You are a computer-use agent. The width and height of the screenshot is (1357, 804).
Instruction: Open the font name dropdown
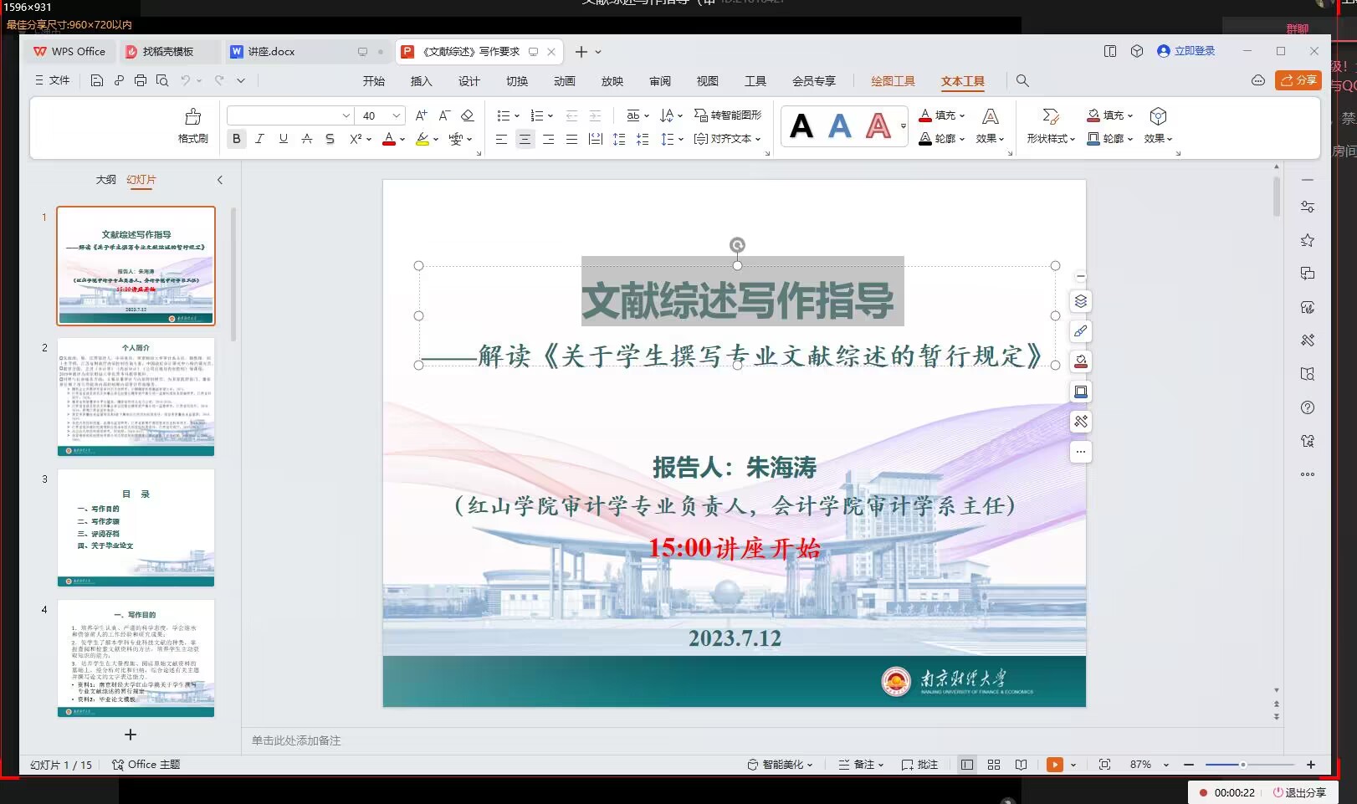[346, 115]
